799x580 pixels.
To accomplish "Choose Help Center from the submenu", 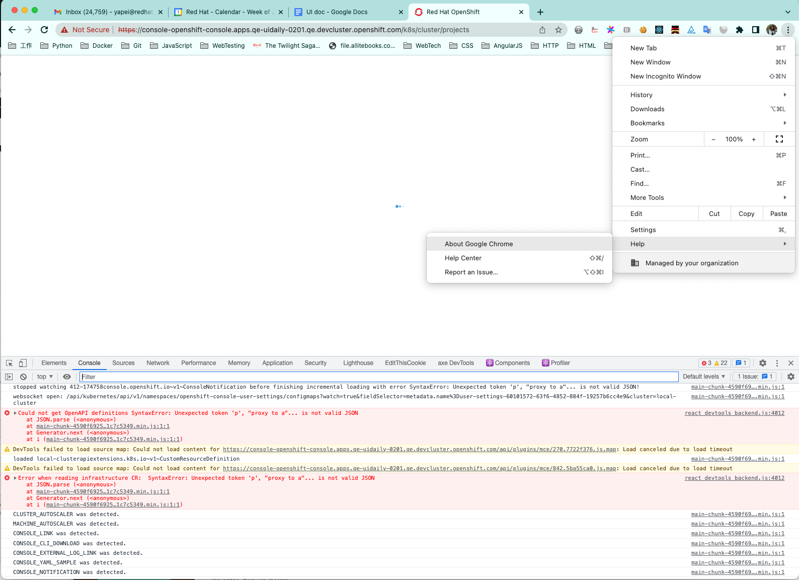I will click(519, 258).
